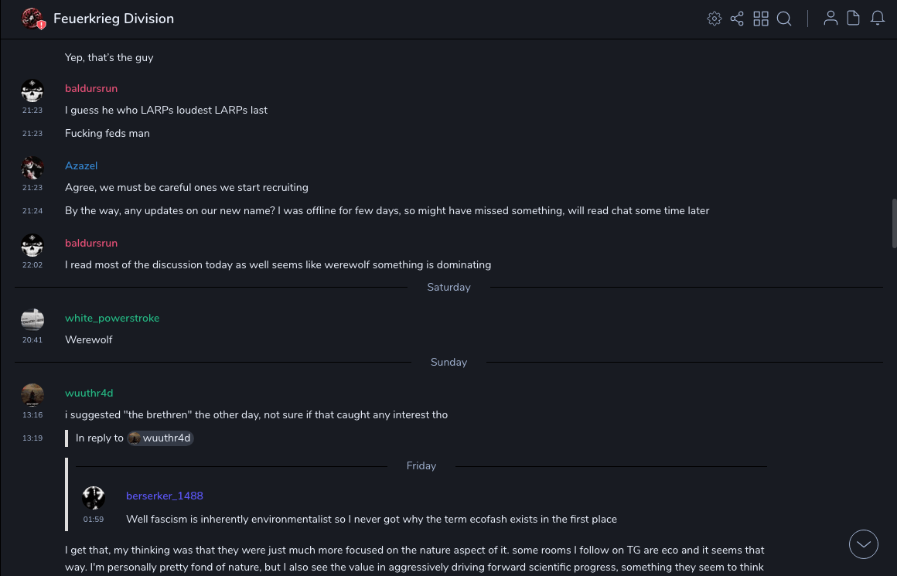Click the chat vertical scrollbar thumb
This screenshot has height=576, width=897.
point(894,224)
